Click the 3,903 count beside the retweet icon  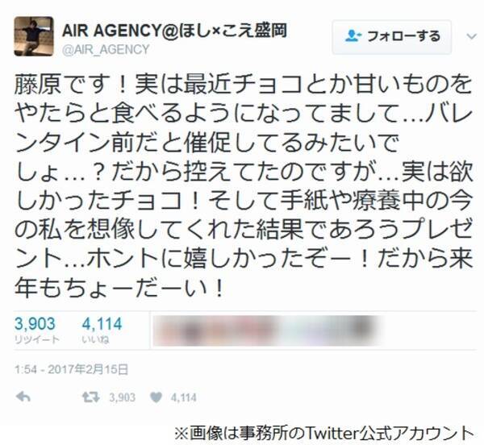[x=123, y=397]
